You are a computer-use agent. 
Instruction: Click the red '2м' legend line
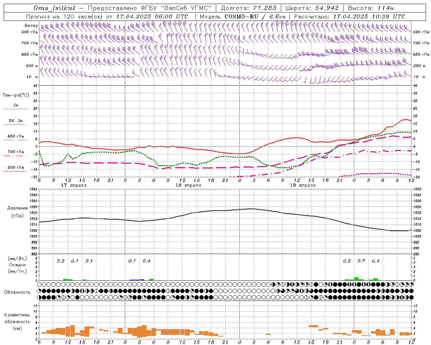point(16,109)
